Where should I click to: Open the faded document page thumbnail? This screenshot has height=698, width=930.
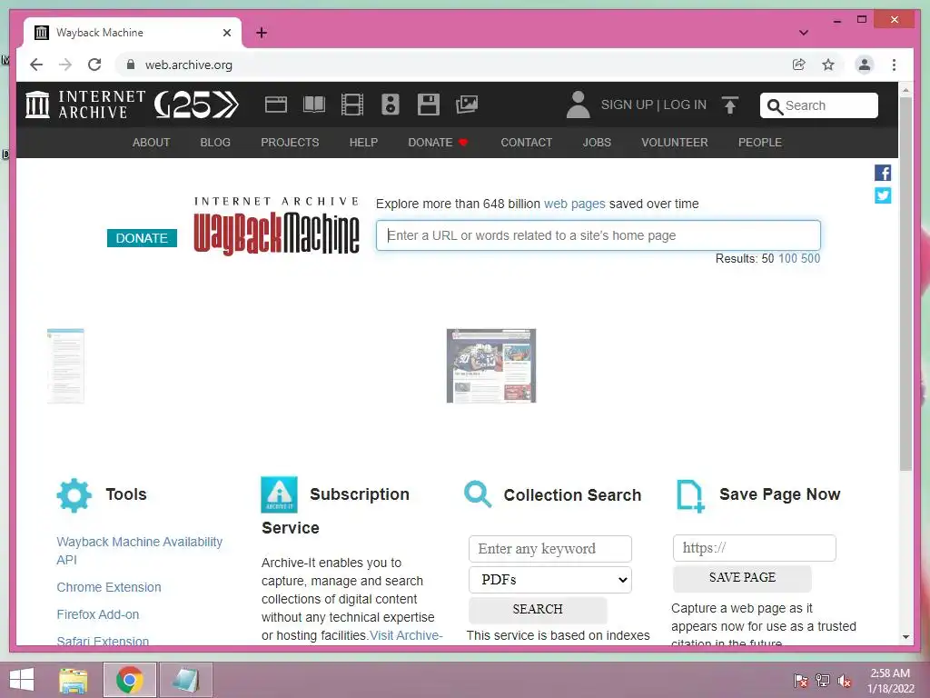pyautogui.click(x=65, y=365)
